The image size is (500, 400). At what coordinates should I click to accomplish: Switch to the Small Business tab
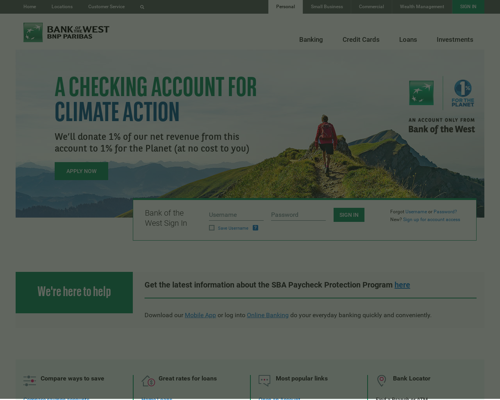pyautogui.click(x=327, y=7)
